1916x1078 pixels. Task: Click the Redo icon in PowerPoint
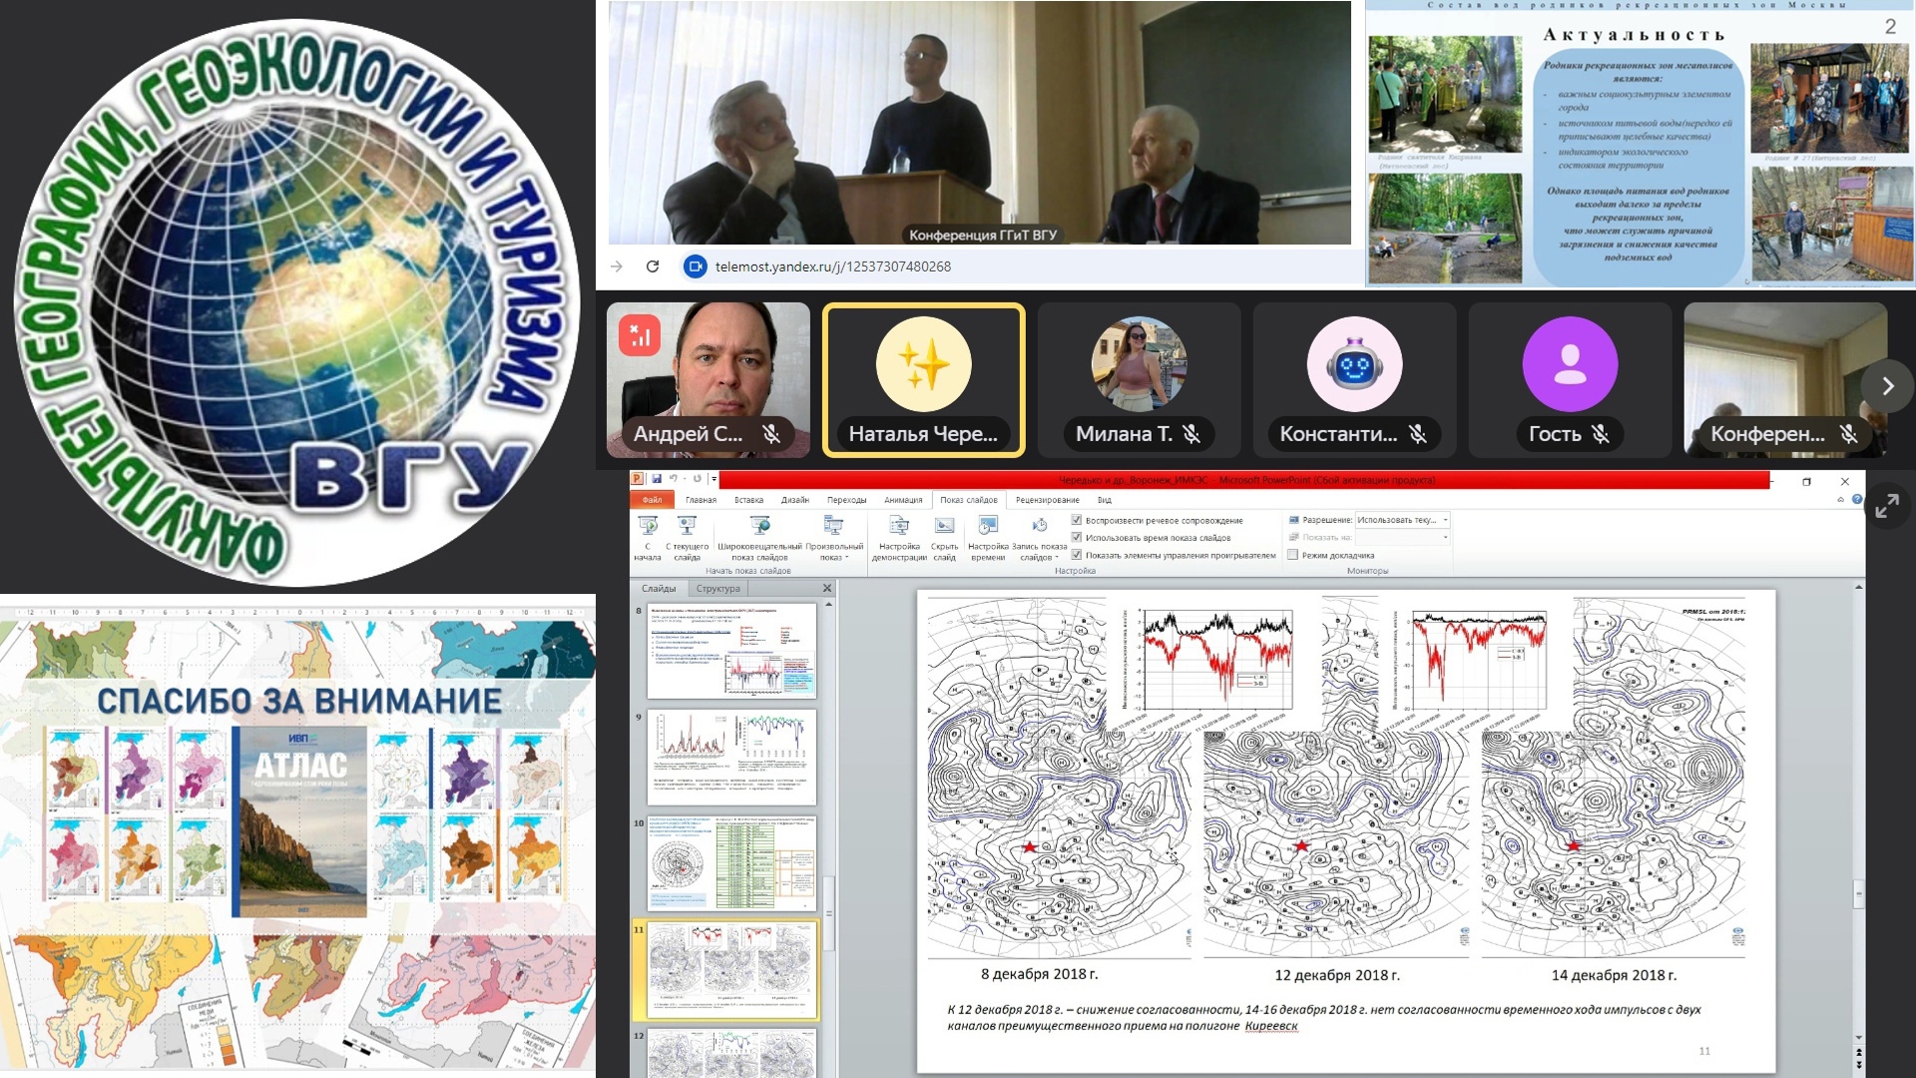697,479
